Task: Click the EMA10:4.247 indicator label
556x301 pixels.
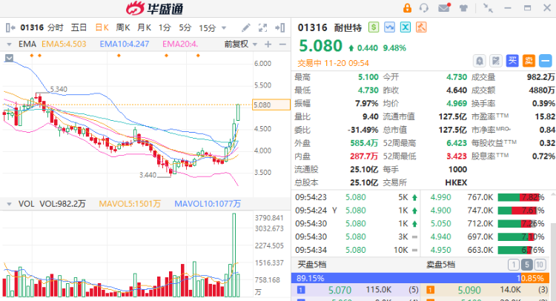Action: pos(125,44)
